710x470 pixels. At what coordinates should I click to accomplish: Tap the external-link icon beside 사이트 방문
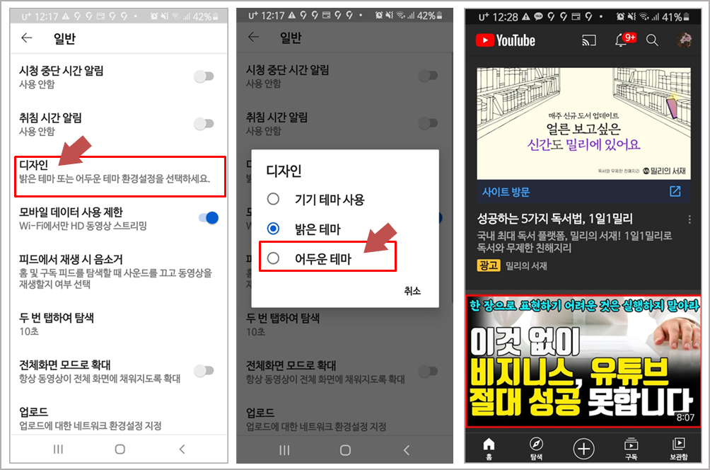tap(675, 191)
